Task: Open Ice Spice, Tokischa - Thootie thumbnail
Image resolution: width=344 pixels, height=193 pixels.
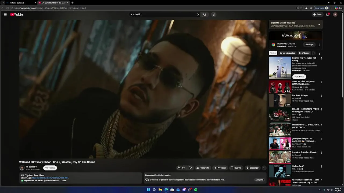Action: pos(280,157)
